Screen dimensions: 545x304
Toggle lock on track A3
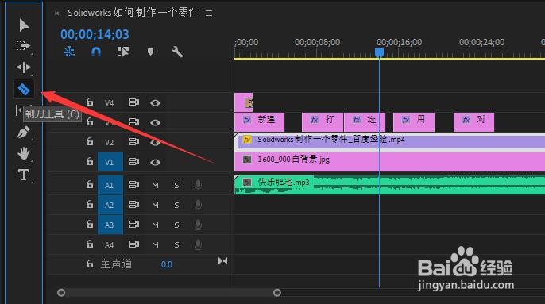click(x=90, y=225)
